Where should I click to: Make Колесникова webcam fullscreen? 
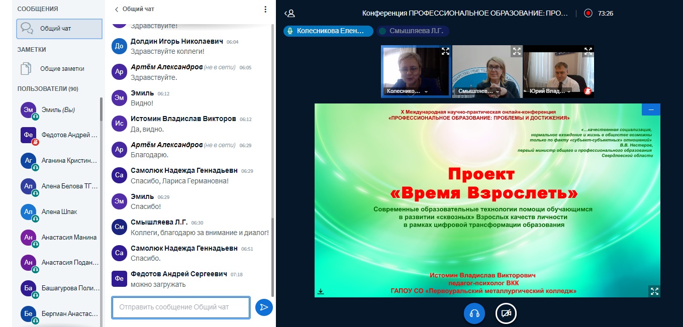(445, 51)
